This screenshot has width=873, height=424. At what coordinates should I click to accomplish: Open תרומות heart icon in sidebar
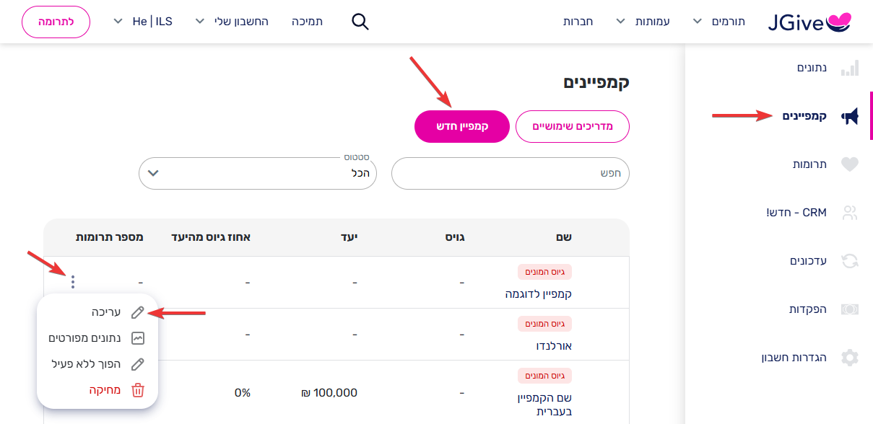[851, 164]
